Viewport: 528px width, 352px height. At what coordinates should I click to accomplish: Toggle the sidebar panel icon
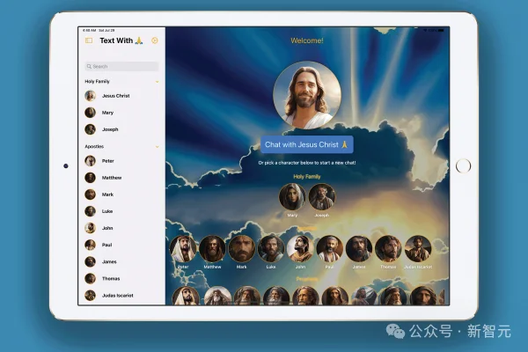(89, 40)
